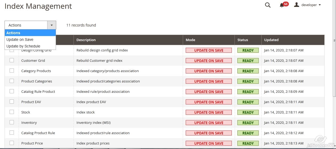The image size is (336, 149).
Task: Select the Product EAV indexer checkbox
Action: [x=12, y=102]
